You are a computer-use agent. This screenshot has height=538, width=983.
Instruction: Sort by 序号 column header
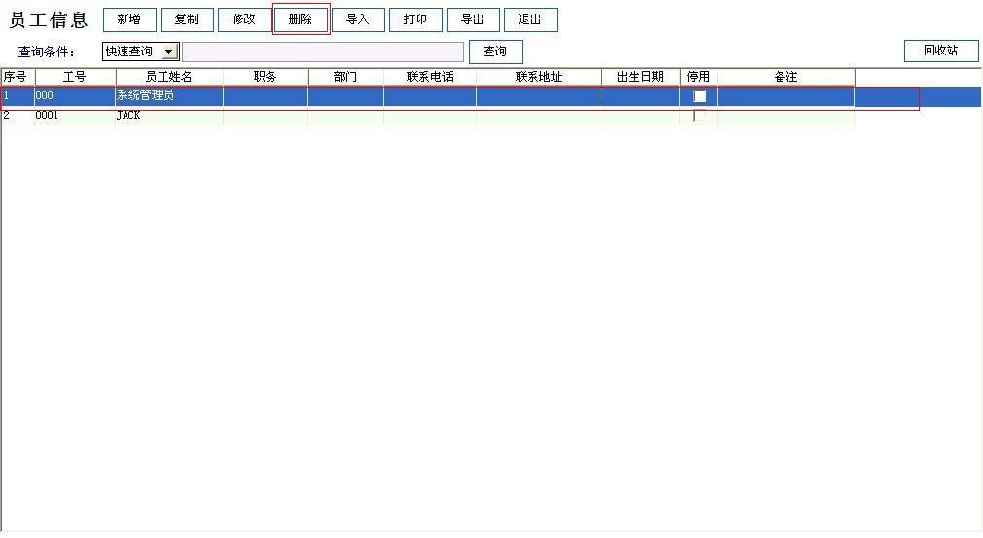pos(18,77)
